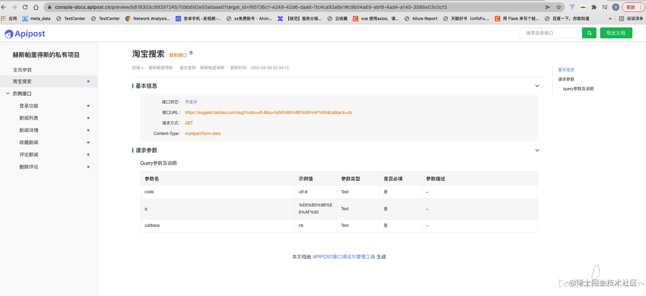
Task: Open the 百度一下，你就知道 bookmark
Action: [567, 18]
